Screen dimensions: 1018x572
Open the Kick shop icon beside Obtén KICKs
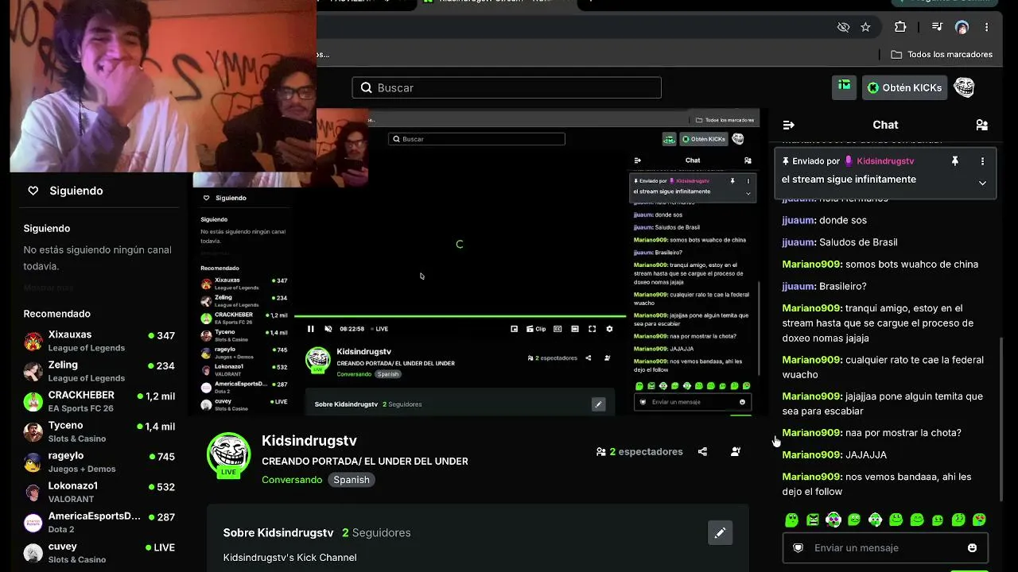[x=844, y=87]
